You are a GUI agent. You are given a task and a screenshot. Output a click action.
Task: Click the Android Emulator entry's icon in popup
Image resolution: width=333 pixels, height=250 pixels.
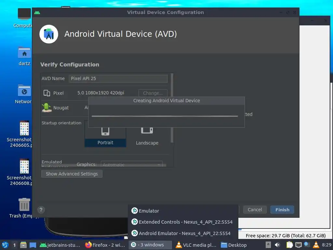tap(134, 233)
